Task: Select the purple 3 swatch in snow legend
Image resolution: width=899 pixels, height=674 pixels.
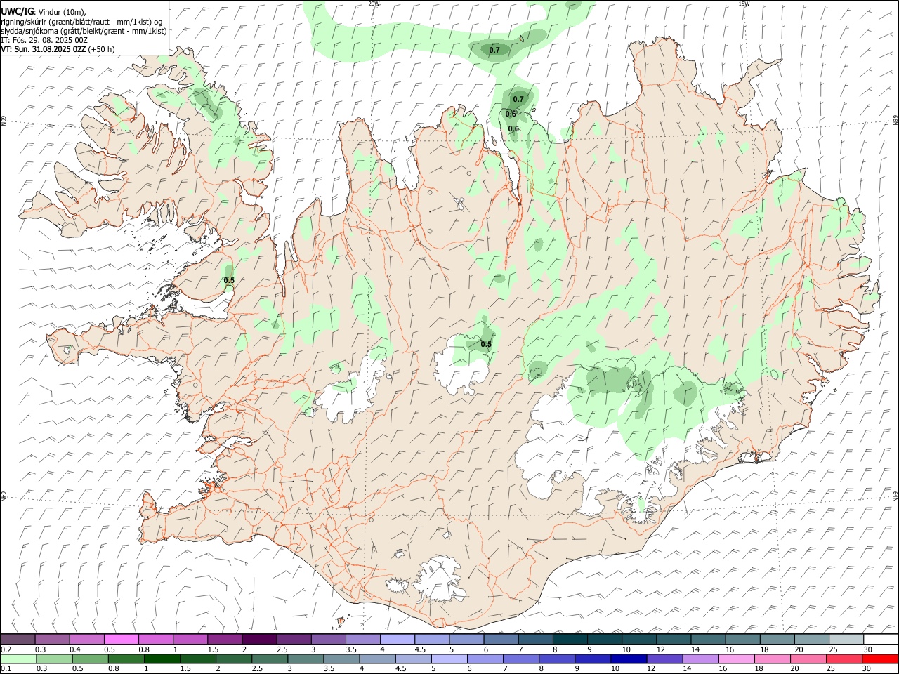Action: (x=328, y=640)
